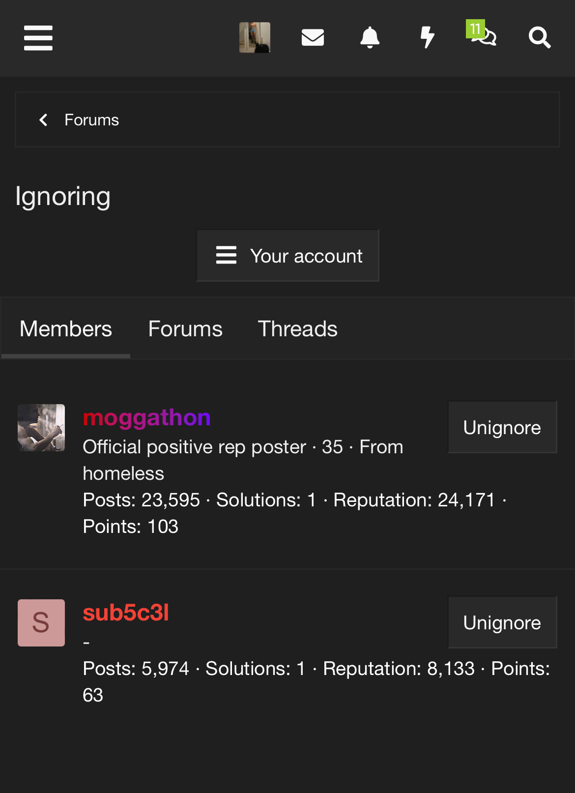Image resolution: width=575 pixels, height=793 pixels.
Task: Check alerts via bell notification icon
Action: [x=370, y=37]
